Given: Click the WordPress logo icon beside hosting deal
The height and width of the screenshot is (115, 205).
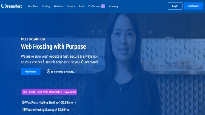Looking at the screenshot, I should click(x=23, y=102).
